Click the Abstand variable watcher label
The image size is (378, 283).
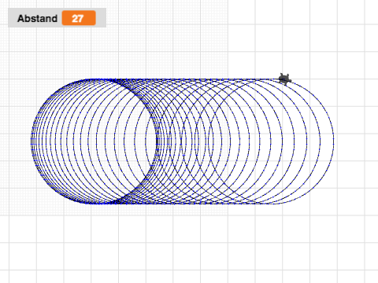click(x=37, y=18)
